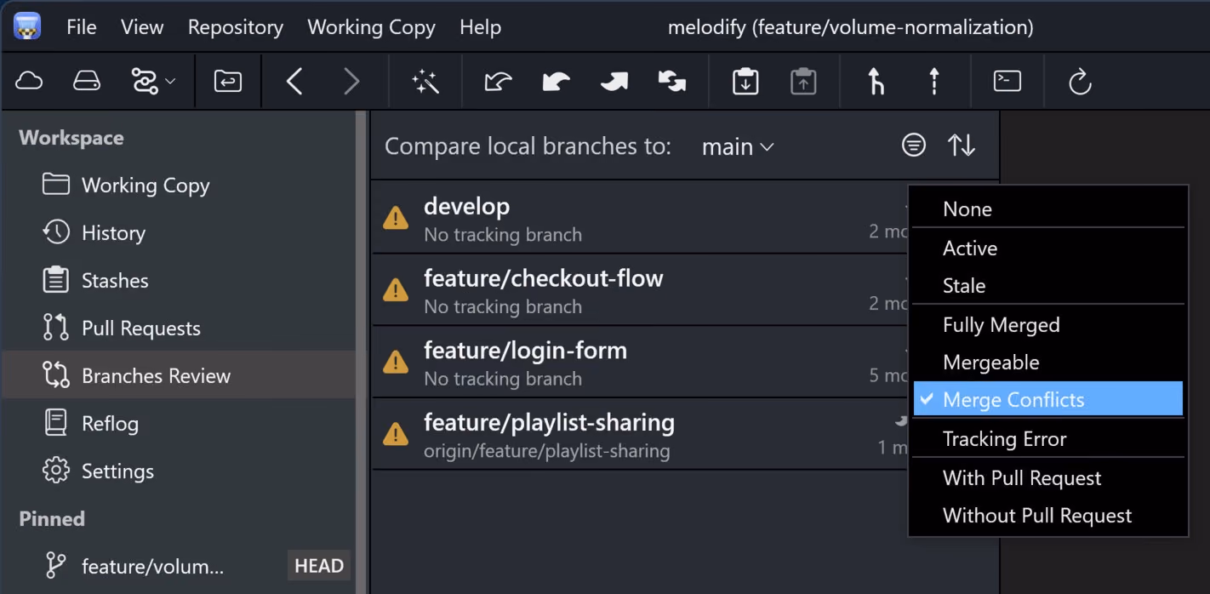Image resolution: width=1210 pixels, height=594 pixels.
Task: Select Branches Review in the sidebar
Action: 179,376
